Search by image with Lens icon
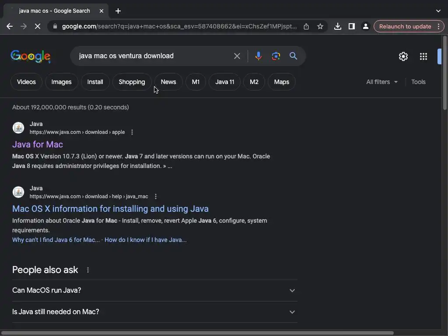Screen dimensions: 448x336 coord(276,56)
